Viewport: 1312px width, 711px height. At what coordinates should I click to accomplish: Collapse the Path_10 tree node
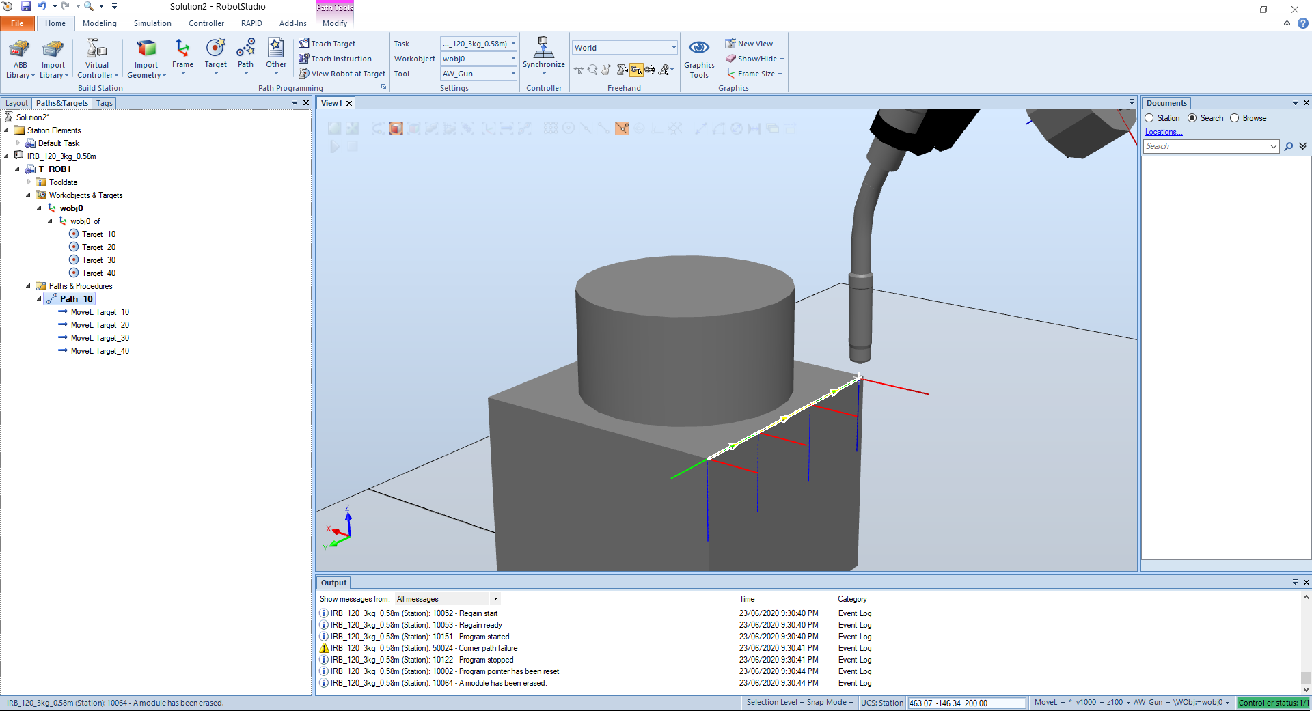tap(39, 299)
